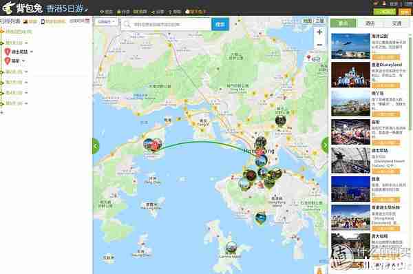Switch map to 地图 view

click(308, 21)
